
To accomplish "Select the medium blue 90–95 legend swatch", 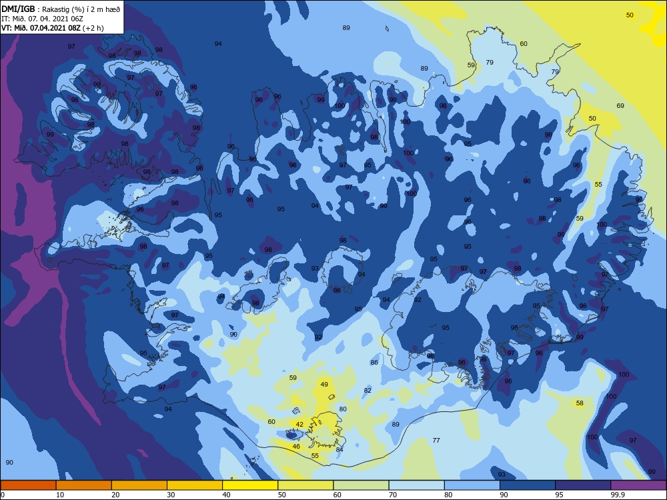I will coord(528,485).
